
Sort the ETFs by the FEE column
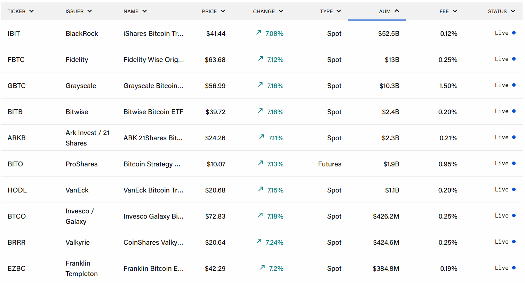coord(448,11)
